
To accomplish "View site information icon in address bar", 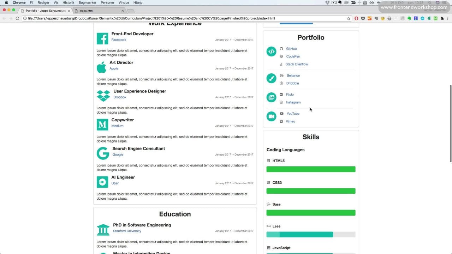I will tap(25, 18).
